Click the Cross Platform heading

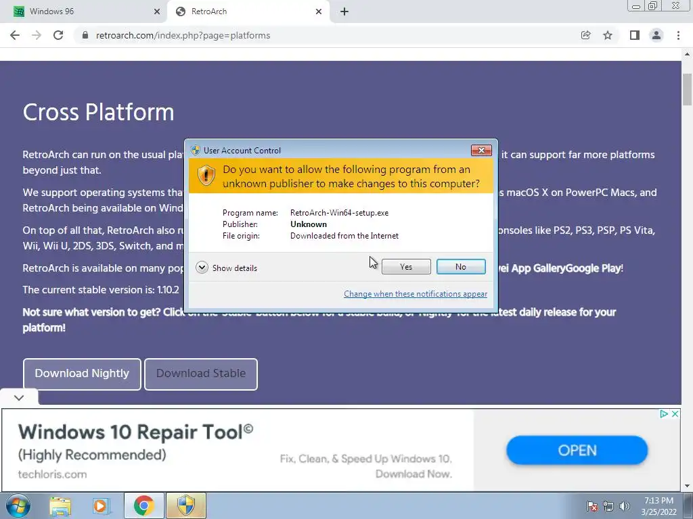tap(98, 112)
